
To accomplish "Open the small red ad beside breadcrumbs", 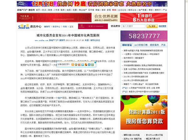I will click(93, 26).
